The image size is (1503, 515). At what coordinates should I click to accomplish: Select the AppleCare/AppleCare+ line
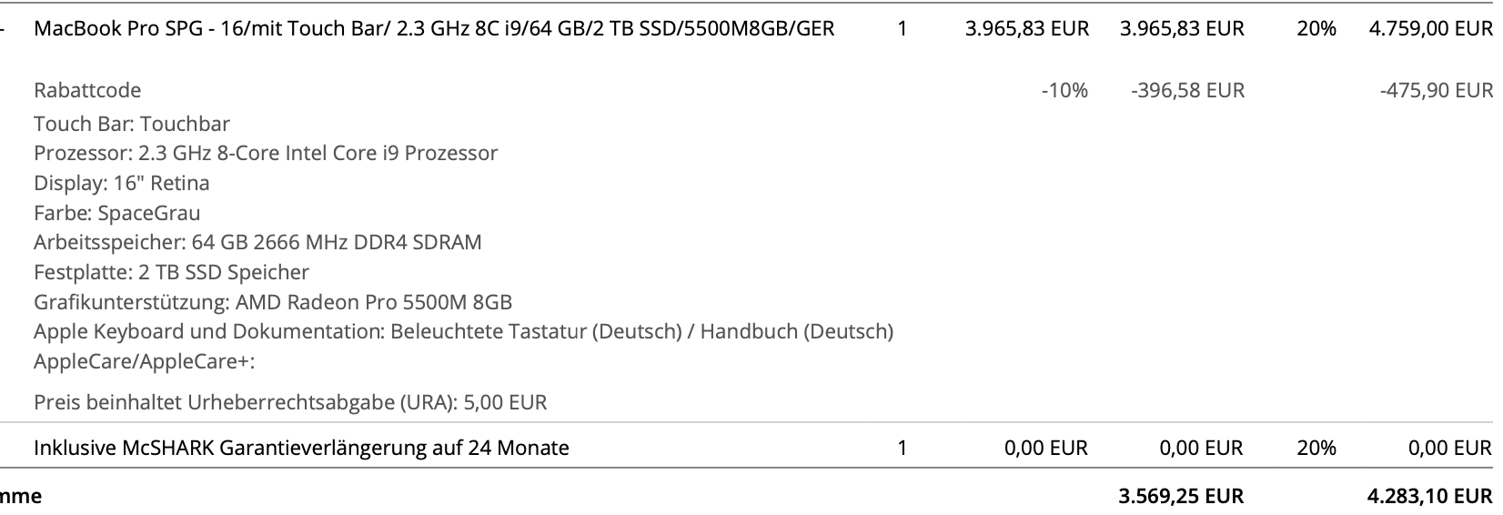click(144, 361)
